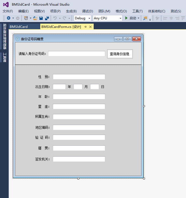Select the birth month textbox before 月
Viewport: 186px width, 198px height.
78,87
